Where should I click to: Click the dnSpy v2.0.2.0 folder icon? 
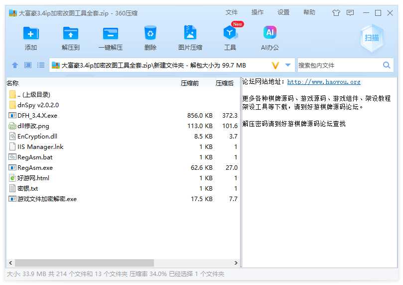pos(12,105)
